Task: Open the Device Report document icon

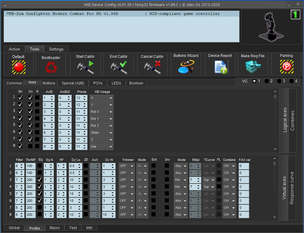Action: 221,67
